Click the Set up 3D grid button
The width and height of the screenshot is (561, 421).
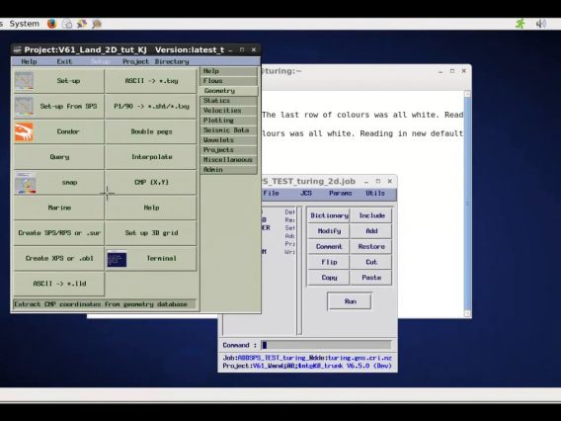151,233
